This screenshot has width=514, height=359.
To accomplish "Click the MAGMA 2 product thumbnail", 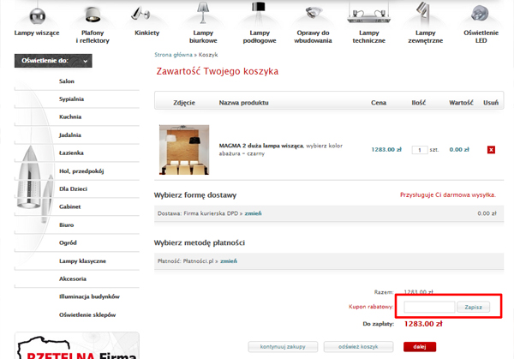I will tap(184, 150).
